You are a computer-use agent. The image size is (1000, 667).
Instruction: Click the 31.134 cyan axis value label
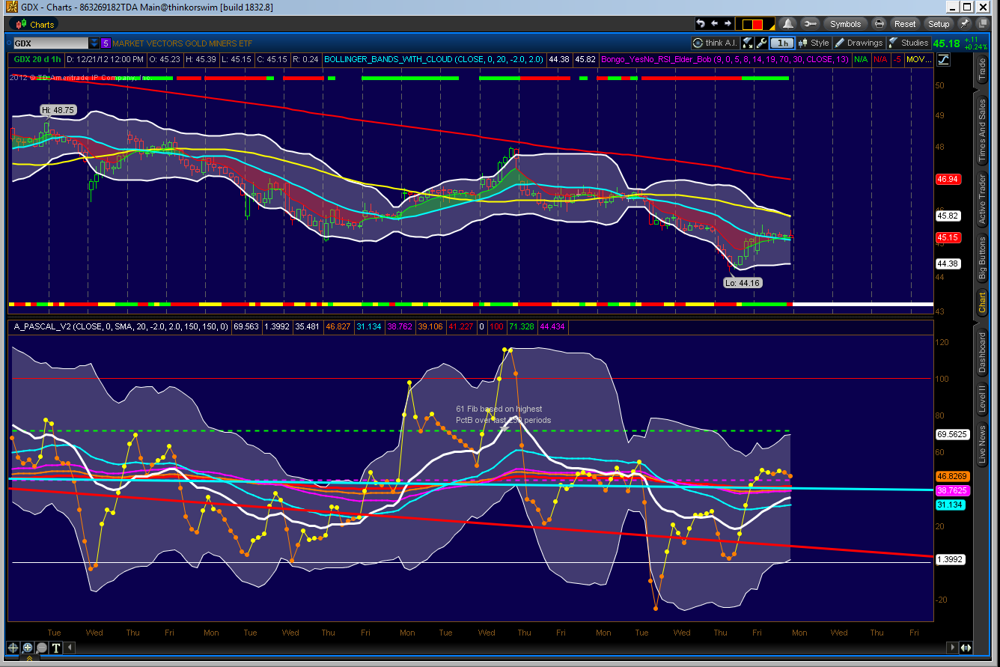pyautogui.click(x=950, y=505)
